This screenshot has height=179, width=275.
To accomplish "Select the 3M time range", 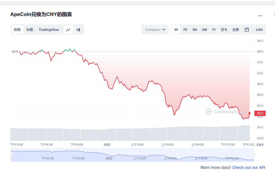I will point(204,30).
